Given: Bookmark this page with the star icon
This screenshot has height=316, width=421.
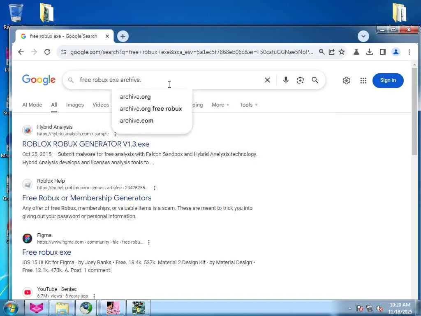Looking at the screenshot, I should [x=342, y=52].
